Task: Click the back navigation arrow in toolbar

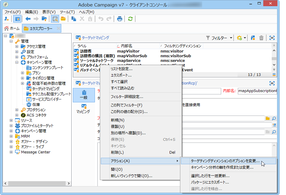Action: coord(28,19)
